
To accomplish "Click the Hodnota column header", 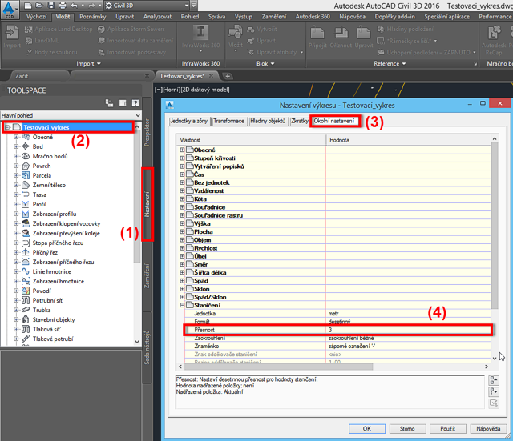I will tap(408, 140).
